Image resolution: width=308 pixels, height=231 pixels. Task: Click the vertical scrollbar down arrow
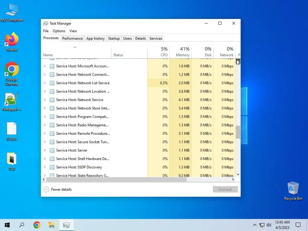[x=238, y=174]
